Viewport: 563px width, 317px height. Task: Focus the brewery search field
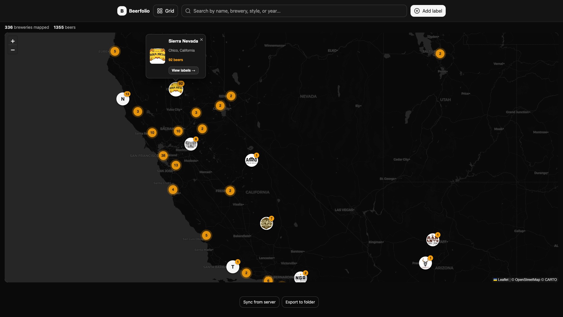(294, 11)
